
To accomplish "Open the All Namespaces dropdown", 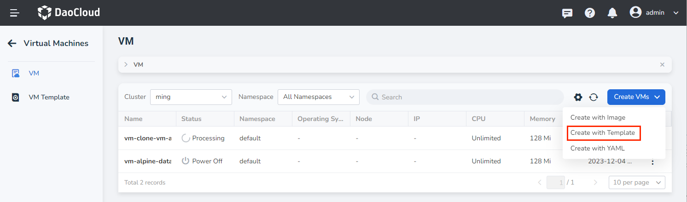I will tap(318, 97).
